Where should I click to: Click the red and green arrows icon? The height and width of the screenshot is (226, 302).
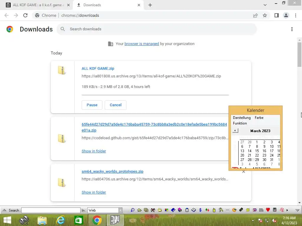(x=207, y=210)
